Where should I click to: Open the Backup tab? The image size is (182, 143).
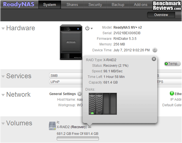click(118, 5)
